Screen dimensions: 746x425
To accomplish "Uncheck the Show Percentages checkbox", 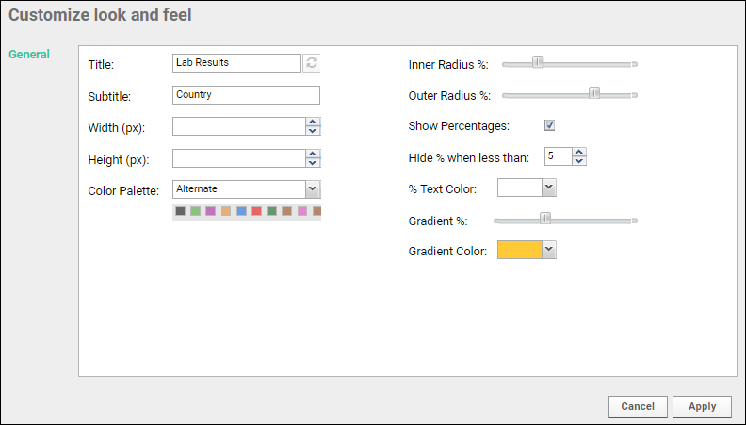I will pyautogui.click(x=549, y=125).
